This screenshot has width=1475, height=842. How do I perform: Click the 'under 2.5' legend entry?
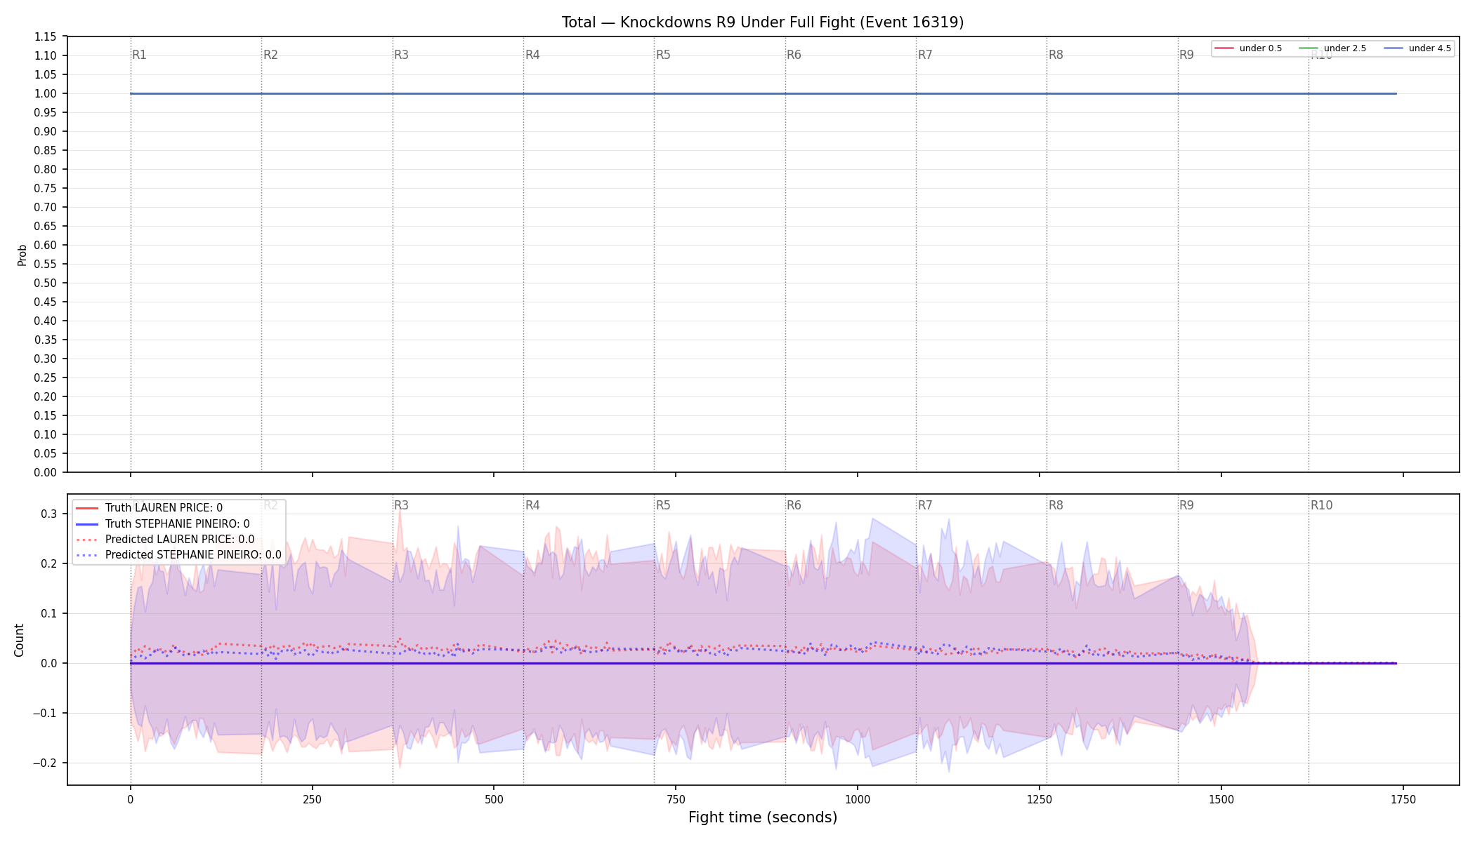[1333, 48]
